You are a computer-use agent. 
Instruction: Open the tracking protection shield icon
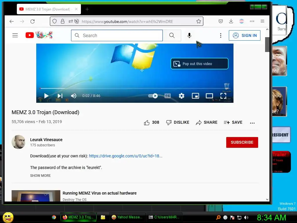tap(55, 21)
